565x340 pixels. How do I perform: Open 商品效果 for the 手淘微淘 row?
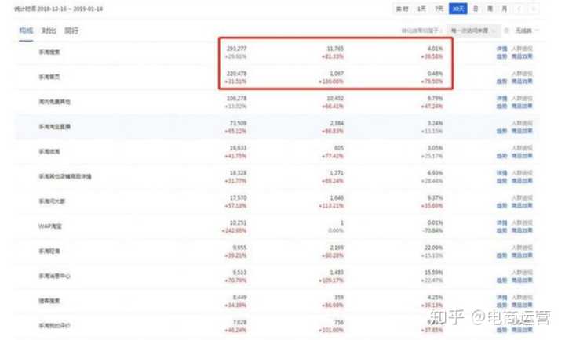[x=522, y=156]
